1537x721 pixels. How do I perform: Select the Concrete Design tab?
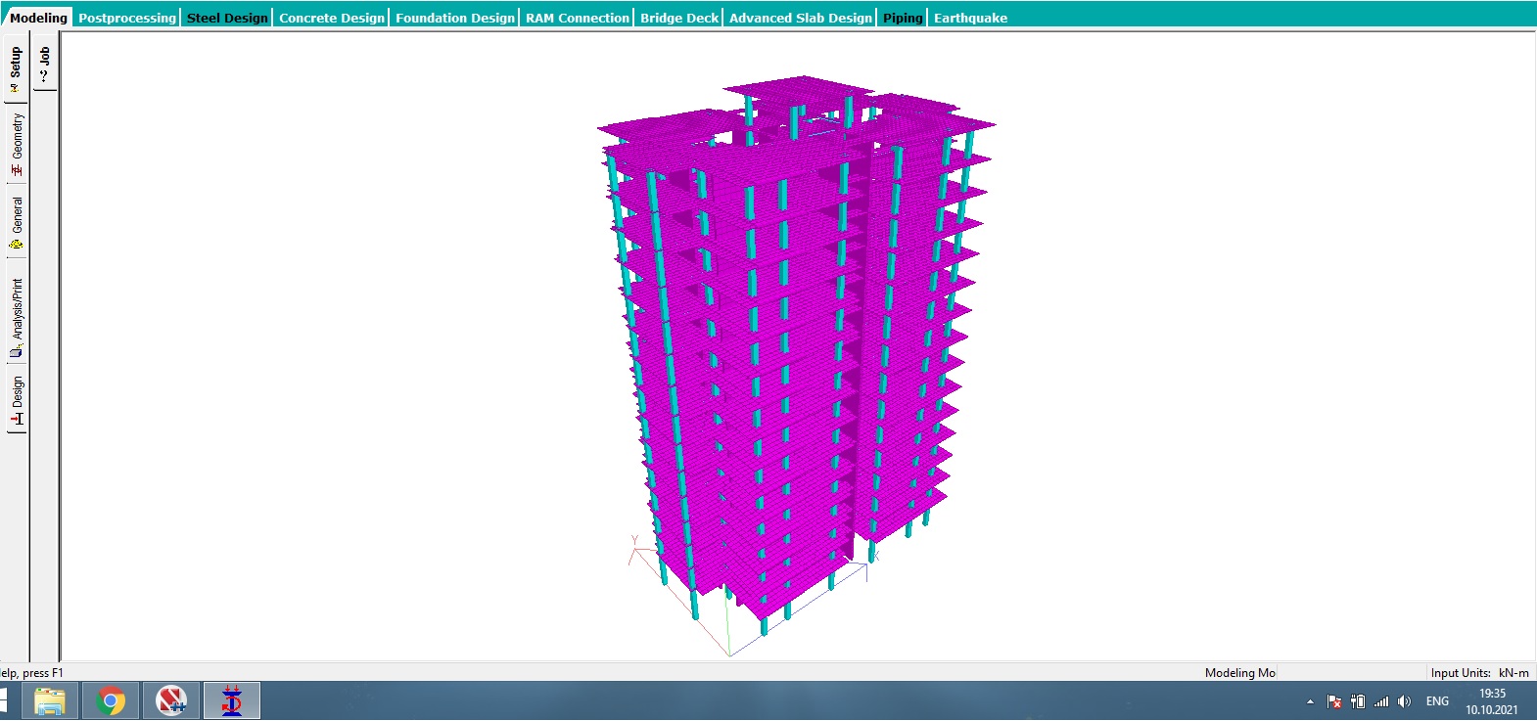click(x=332, y=18)
